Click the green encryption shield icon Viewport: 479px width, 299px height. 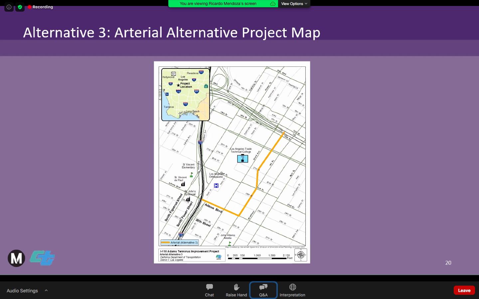tap(20, 7)
